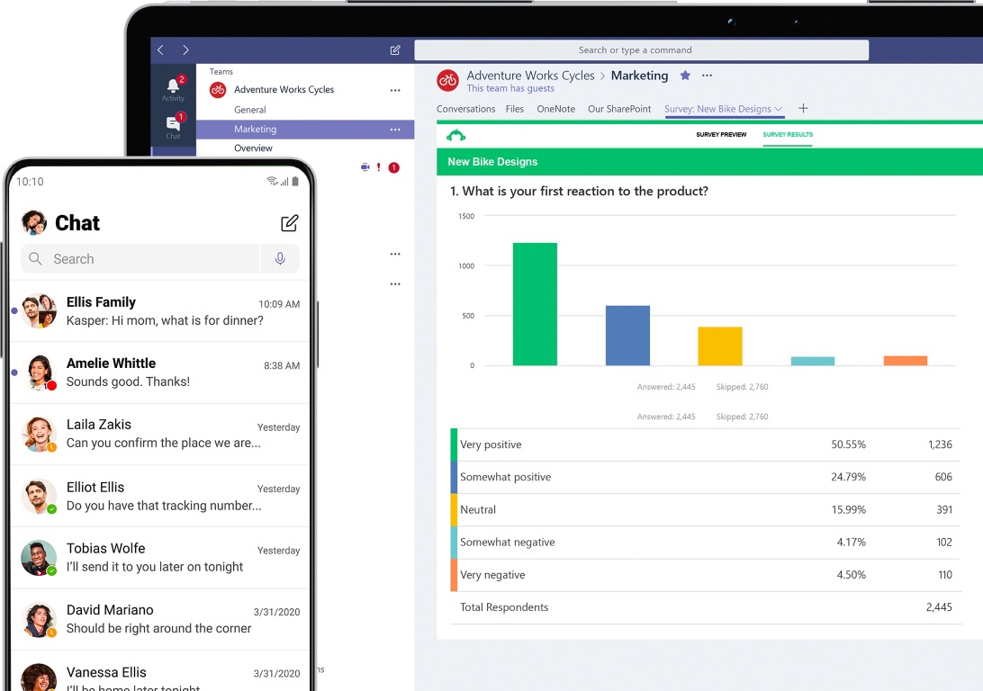Select the Survey Results view
The width and height of the screenshot is (983, 691).
788,135
